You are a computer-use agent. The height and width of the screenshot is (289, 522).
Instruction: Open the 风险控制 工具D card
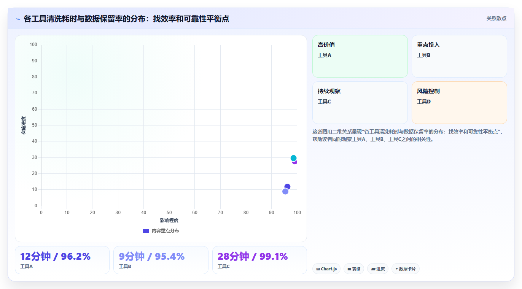tap(459, 103)
